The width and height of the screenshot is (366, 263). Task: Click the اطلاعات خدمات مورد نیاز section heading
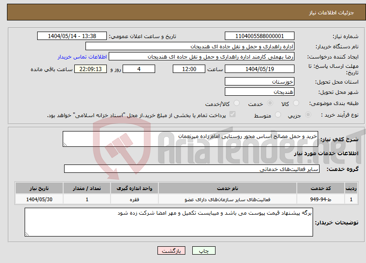click(326, 153)
